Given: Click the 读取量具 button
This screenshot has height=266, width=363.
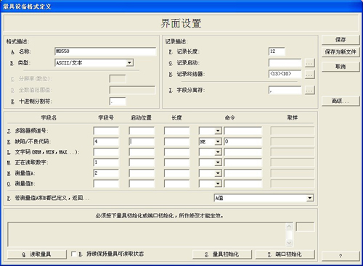Looking at the screenshot, I should 37,254.
